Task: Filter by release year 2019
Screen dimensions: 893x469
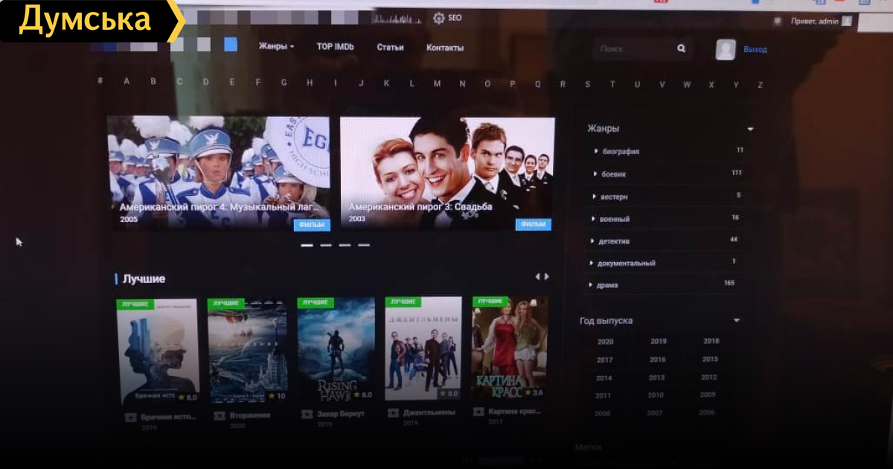Action: [658, 342]
